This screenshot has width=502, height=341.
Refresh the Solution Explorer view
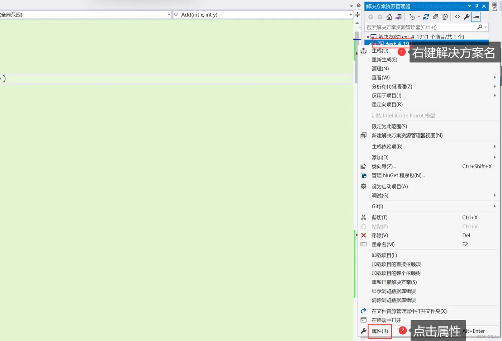coord(426,16)
